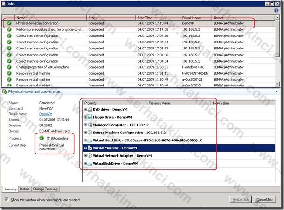
Task: Select VirtualDiskDrive - DemoVM row text
Action: tap(115, 164)
